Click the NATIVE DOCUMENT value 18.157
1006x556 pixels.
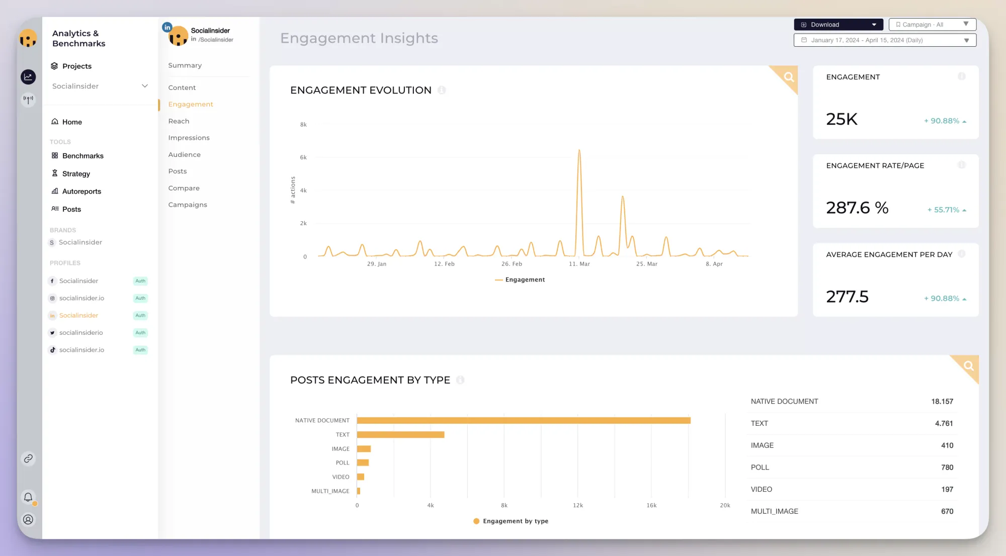click(x=942, y=401)
